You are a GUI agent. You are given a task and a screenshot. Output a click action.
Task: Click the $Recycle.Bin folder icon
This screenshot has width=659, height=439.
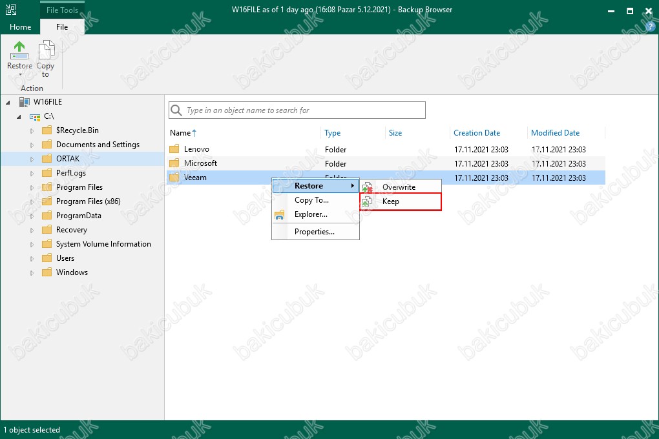click(x=47, y=130)
